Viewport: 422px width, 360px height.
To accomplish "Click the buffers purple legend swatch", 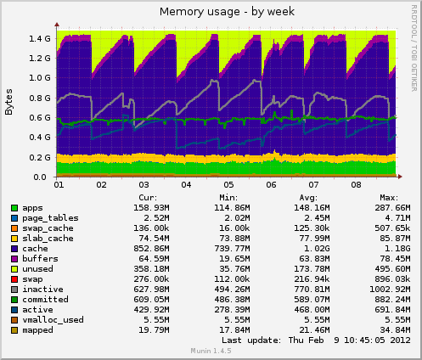I will (14, 259).
